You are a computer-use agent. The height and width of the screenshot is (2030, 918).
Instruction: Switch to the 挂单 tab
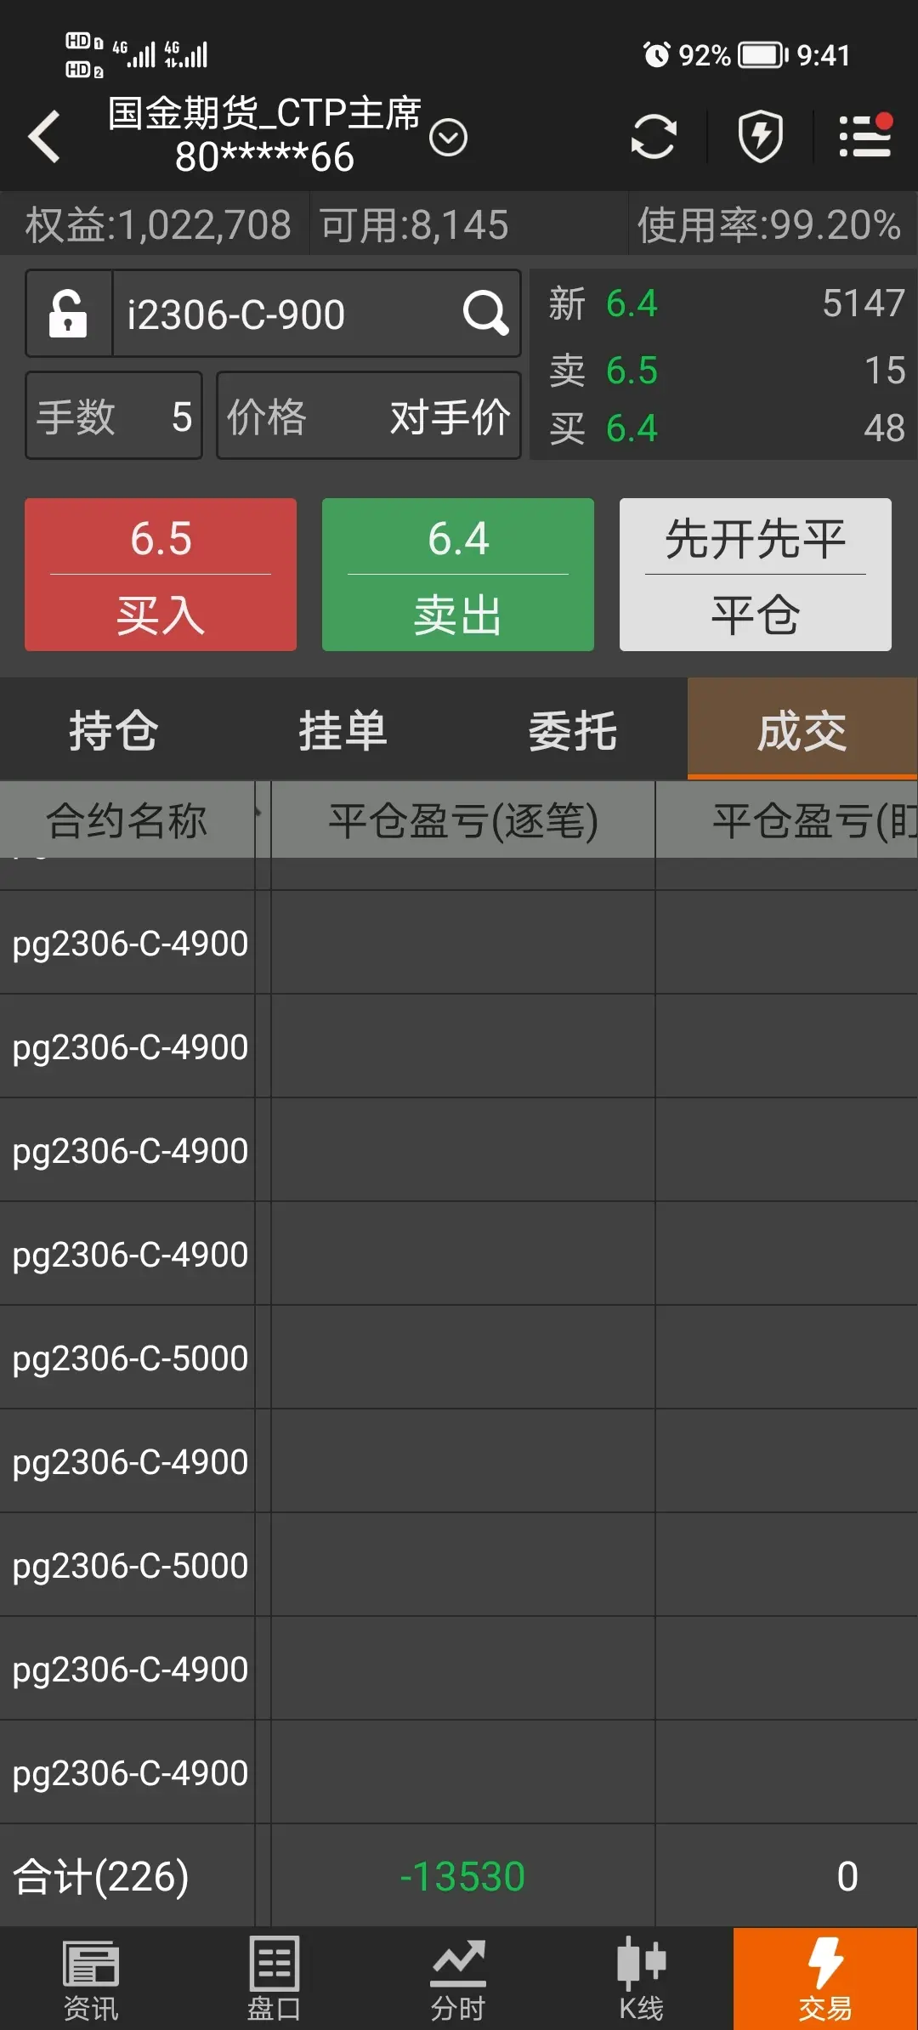tap(343, 730)
